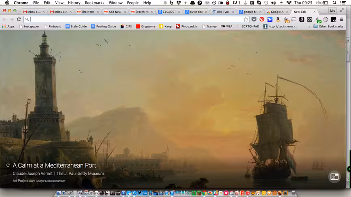Click the black CI extension icon
The width and height of the screenshot is (351, 197).
pyautogui.click(x=334, y=19)
